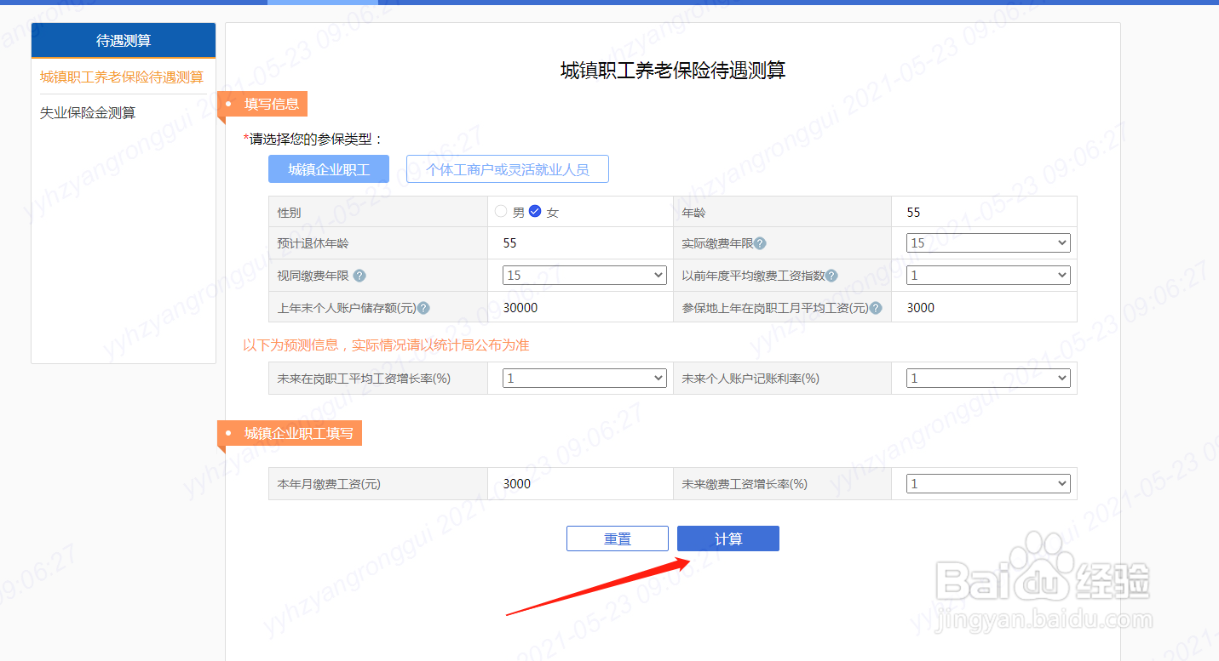Click help icon next to 上年末个人账户储存额
1219x661 pixels.
tap(423, 308)
